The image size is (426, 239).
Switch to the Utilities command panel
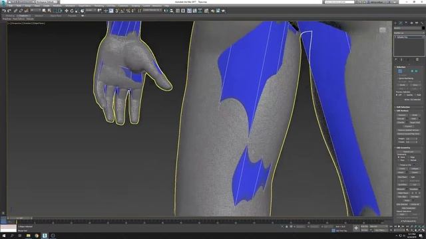(x=422, y=23)
